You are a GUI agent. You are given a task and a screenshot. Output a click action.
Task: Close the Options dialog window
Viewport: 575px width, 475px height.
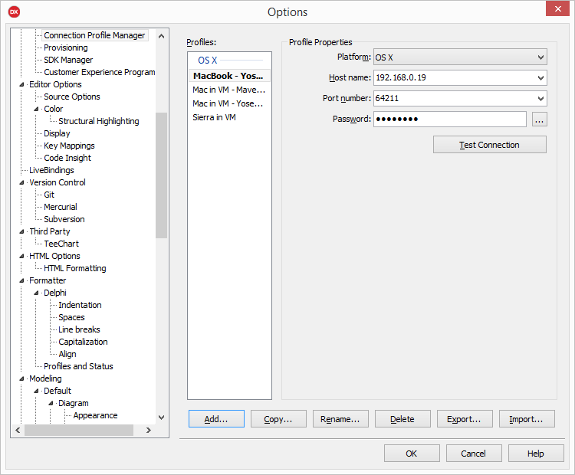click(557, 8)
